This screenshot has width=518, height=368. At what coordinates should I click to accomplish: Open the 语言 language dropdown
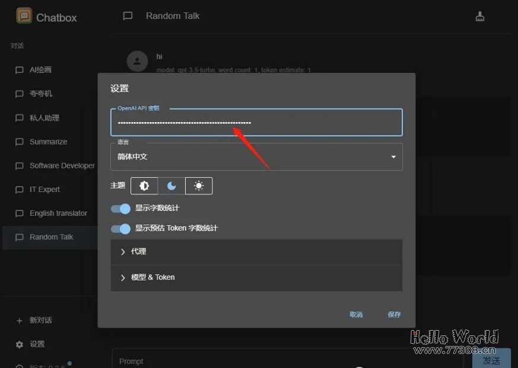[256, 156]
